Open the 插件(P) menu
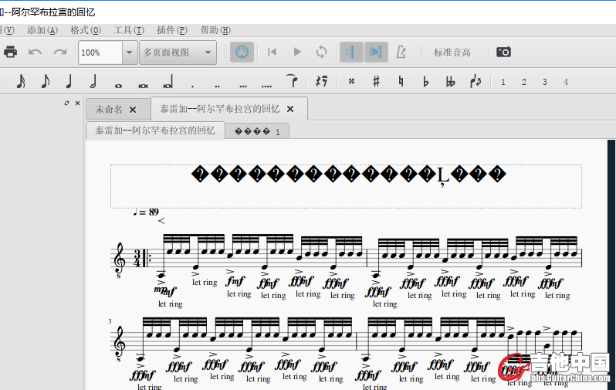Image resolution: width=616 pixels, height=390 pixels. point(172,30)
